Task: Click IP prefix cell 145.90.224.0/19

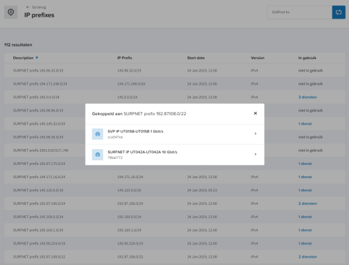Action: [x=130, y=243]
